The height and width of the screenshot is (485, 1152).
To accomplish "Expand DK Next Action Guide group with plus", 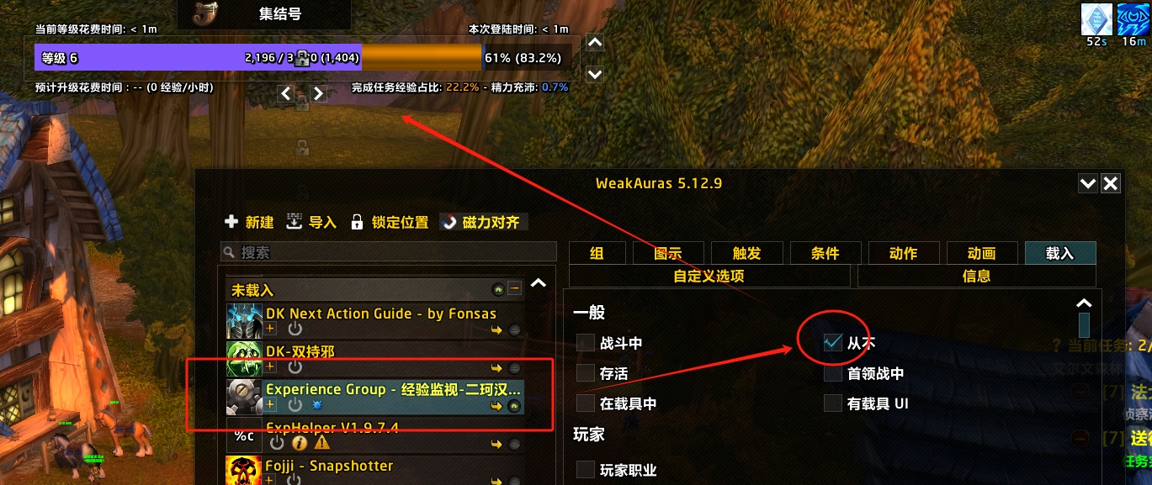I will pos(271,329).
